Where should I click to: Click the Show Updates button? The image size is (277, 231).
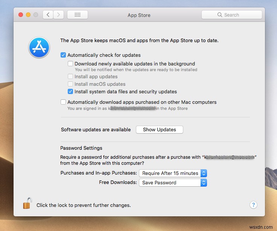pyautogui.click(x=160, y=130)
